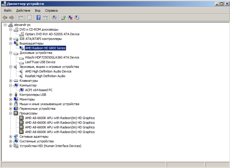Viewport: 230px width, 168px height.
Task: Select the first AMD A8-6600K APU entry
Action: [60, 118]
